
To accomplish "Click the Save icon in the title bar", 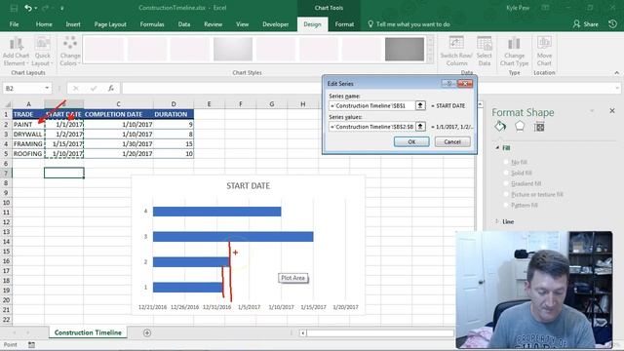I will [14, 8].
